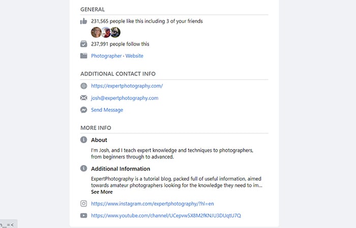Click the category folder icon

(x=83, y=56)
